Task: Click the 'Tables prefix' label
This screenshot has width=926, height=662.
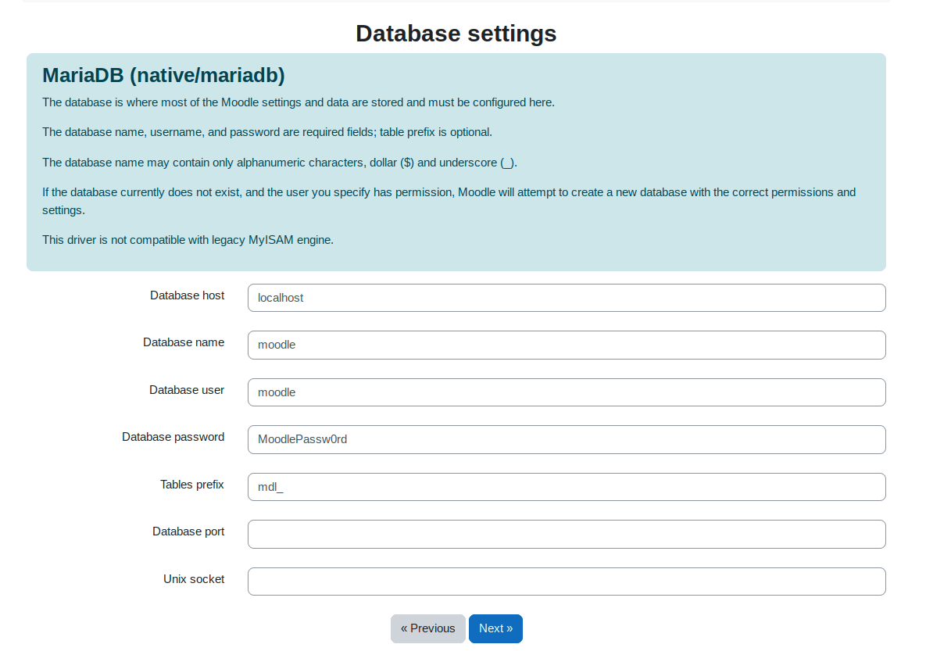Action: pyautogui.click(x=192, y=485)
